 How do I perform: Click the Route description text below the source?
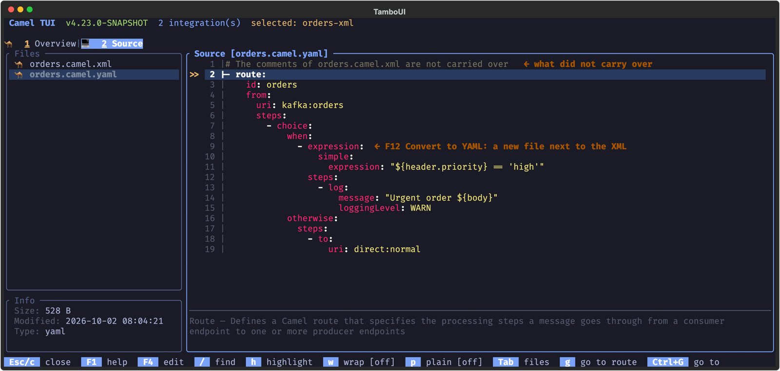pyautogui.click(x=457, y=326)
